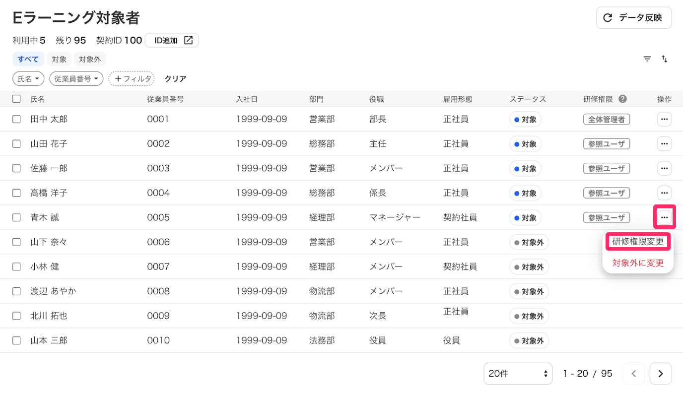683x395 pixels.
Task: Click the 法務部 department cell
Action: click(322, 340)
